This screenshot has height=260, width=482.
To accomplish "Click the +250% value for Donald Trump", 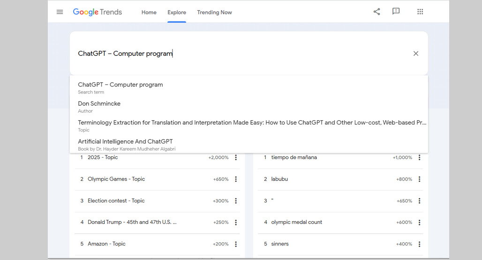I will click(x=221, y=223).
